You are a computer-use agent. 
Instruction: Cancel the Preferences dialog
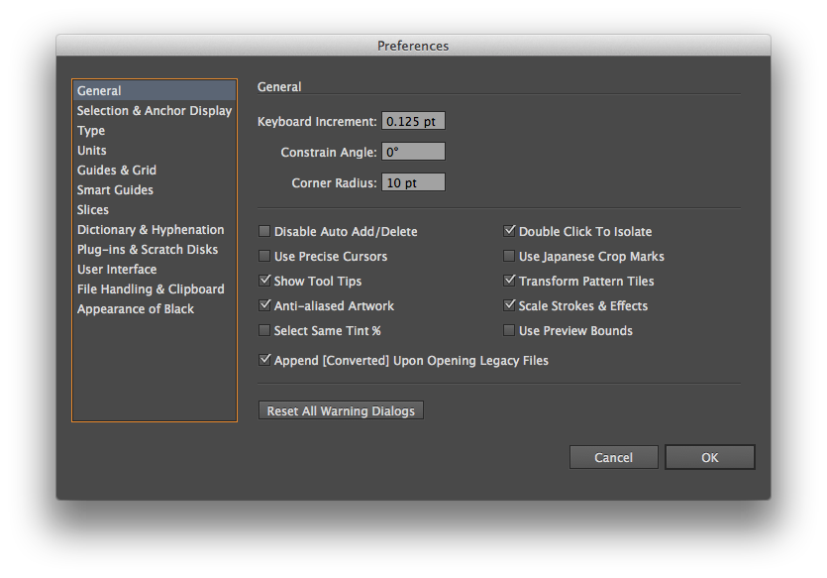click(613, 457)
